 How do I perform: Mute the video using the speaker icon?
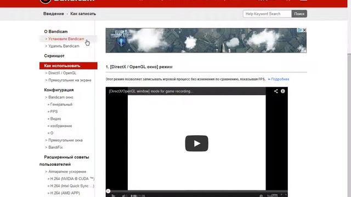[x=124, y=196]
